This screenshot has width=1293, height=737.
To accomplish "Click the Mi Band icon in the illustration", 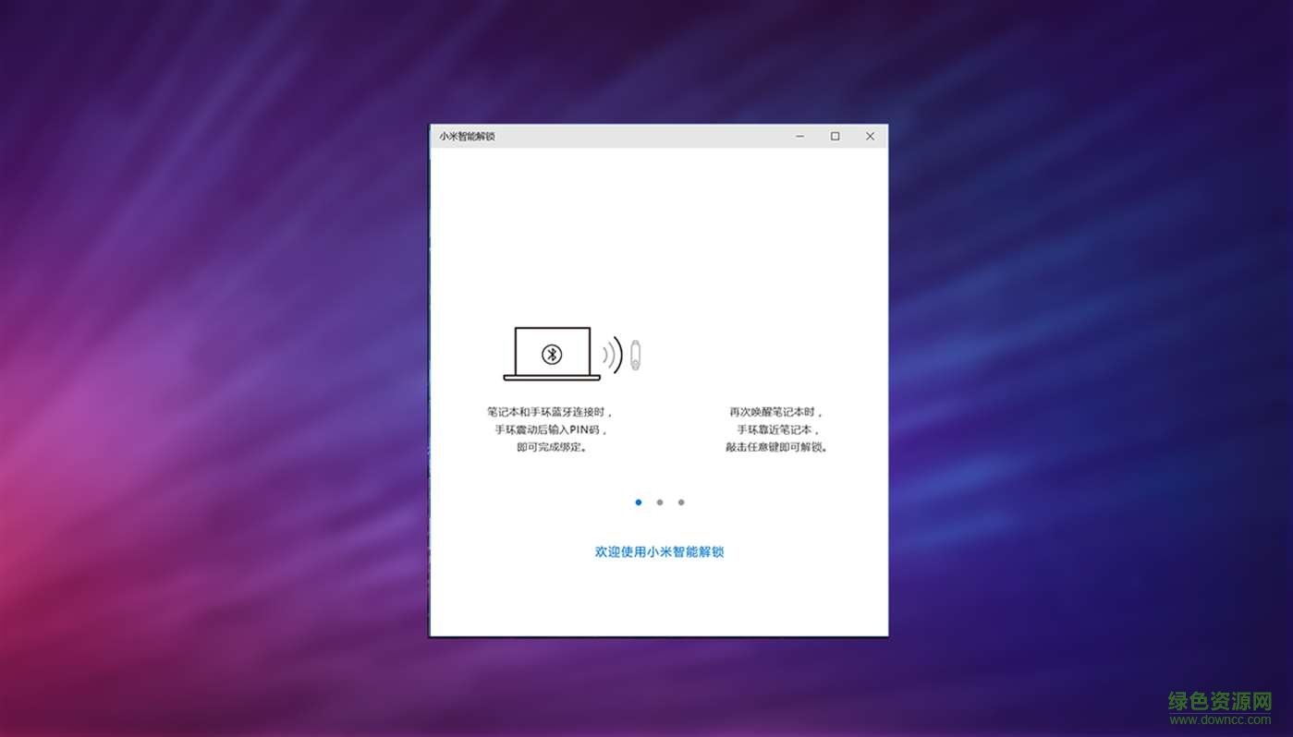I will click(634, 354).
